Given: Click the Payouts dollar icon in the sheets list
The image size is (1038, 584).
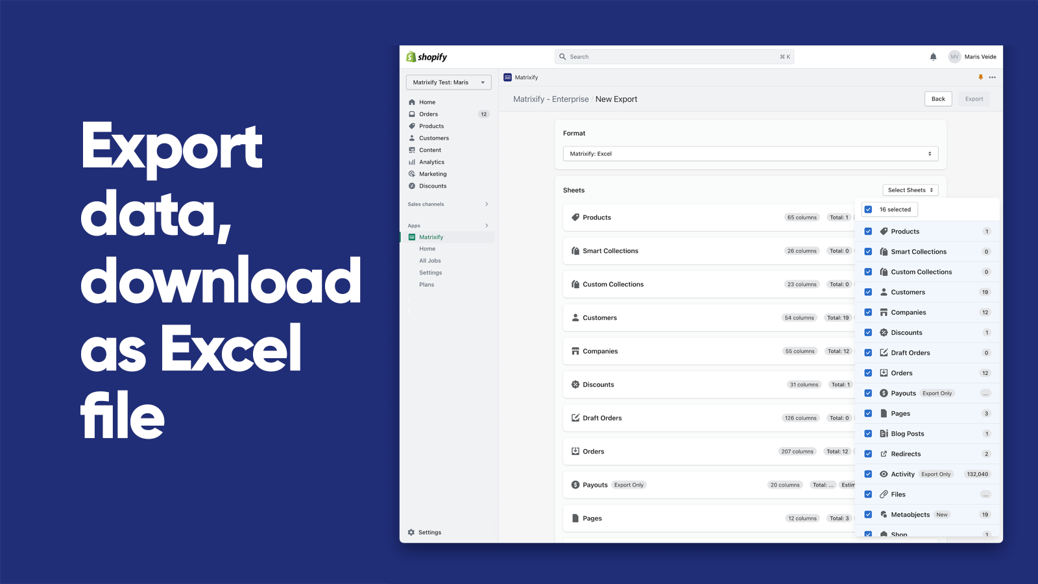Looking at the screenshot, I should click(574, 485).
